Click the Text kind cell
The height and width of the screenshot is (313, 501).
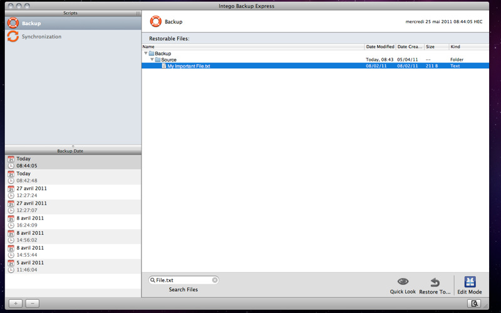(455, 66)
